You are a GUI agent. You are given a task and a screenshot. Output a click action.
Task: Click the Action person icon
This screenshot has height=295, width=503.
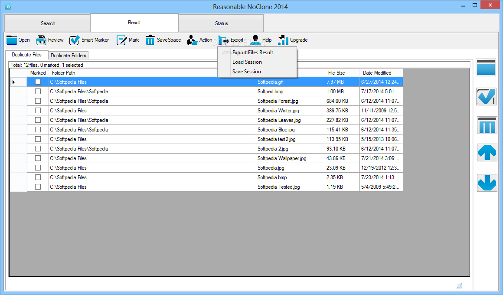click(x=192, y=40)
